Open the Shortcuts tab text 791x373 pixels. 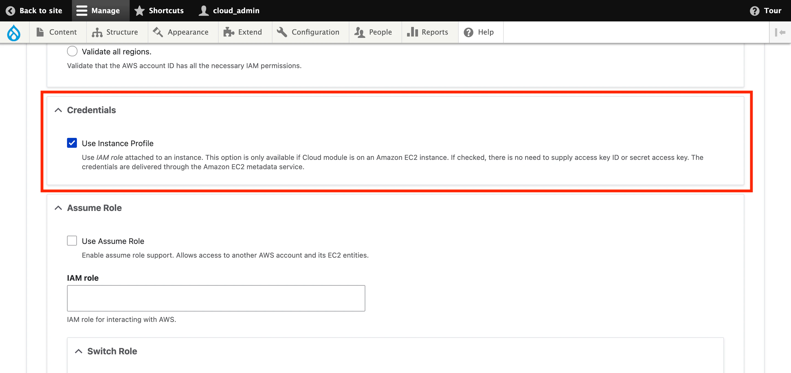tap(166, 10)
